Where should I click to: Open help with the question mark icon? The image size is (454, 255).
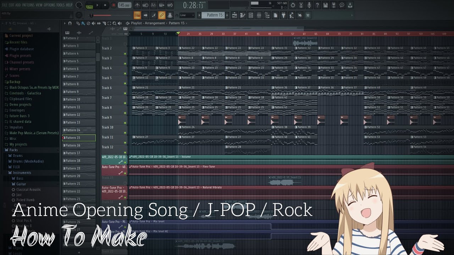[317, 5]
